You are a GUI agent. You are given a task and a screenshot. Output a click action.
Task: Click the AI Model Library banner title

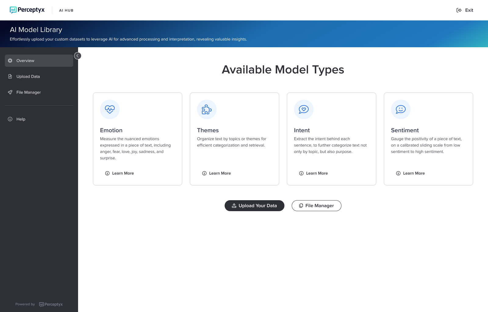[36, 30]
